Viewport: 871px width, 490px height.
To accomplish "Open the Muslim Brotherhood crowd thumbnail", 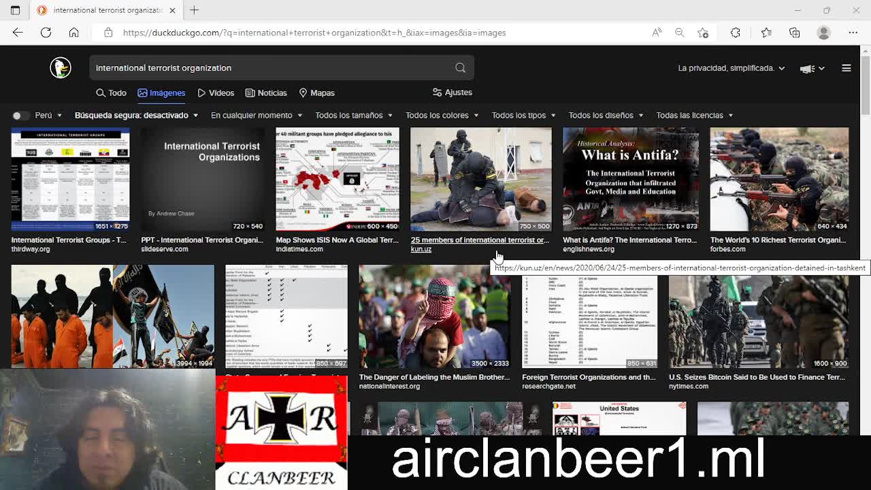I will coord(435,316).
